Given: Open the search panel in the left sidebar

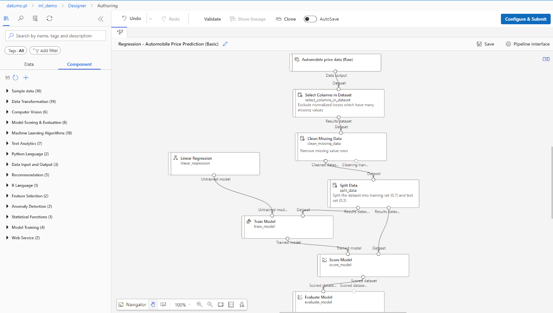Looking at the screenshot, I should click(x=20, y=18).
